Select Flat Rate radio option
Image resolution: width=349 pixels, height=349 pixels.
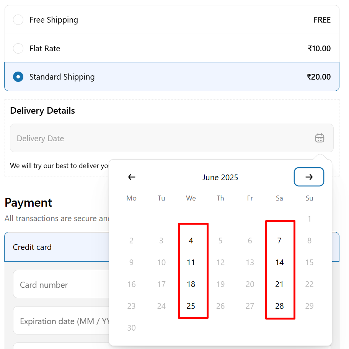pyautogui.click(x=18, y=48)
